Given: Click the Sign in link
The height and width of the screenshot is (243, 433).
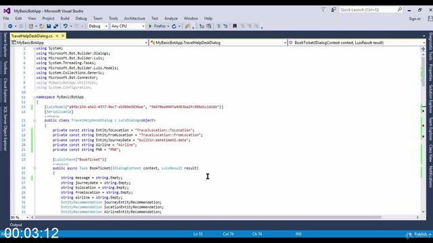Looking at the screenshot, I should pos(415,19).
